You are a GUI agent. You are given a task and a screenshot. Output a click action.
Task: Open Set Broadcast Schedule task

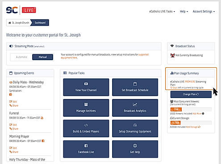pyautogui.click(x=135, y=87)
